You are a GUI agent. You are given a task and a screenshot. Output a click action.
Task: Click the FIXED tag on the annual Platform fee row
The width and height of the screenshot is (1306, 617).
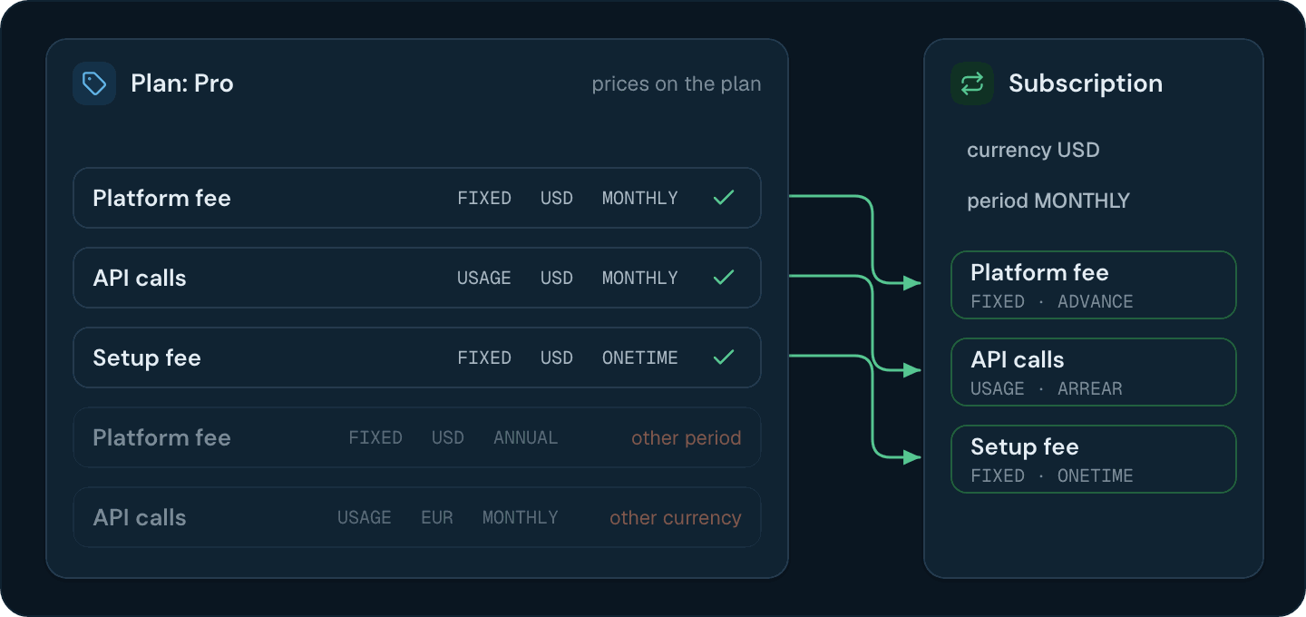[375, 437]
